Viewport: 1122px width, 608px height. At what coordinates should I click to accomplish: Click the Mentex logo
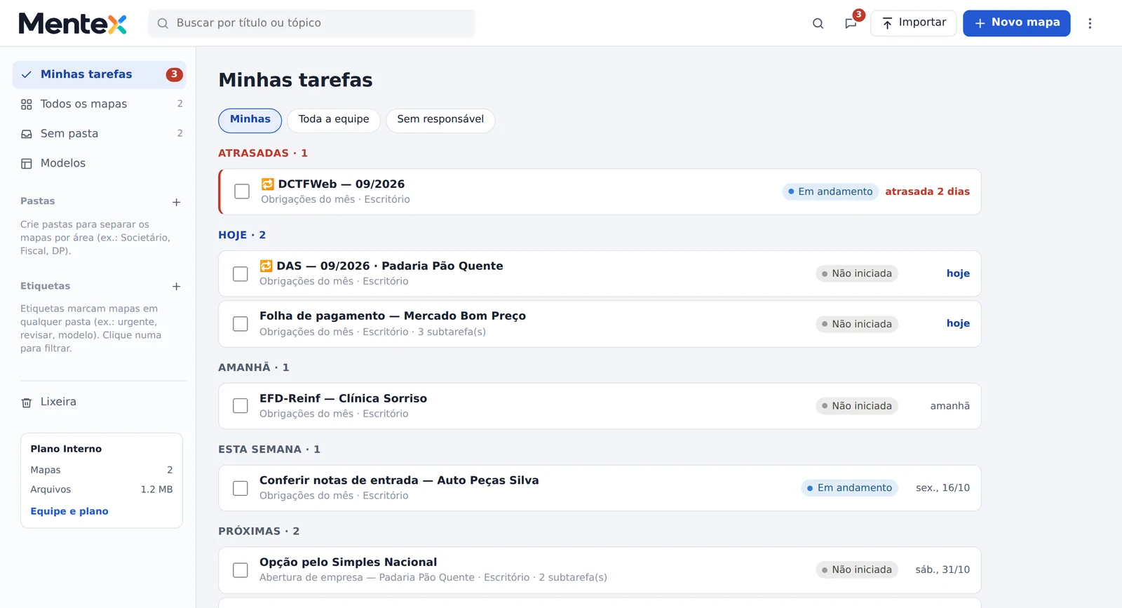click(x=72, y=23)
